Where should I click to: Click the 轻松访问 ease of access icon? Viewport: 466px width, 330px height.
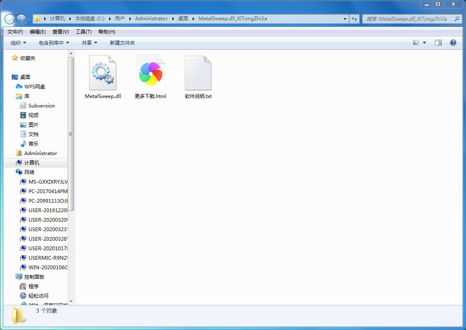(x=23, y=296)
